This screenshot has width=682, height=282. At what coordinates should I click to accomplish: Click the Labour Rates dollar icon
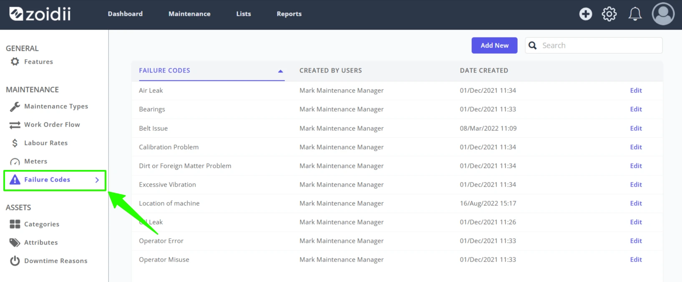(15, 143)
